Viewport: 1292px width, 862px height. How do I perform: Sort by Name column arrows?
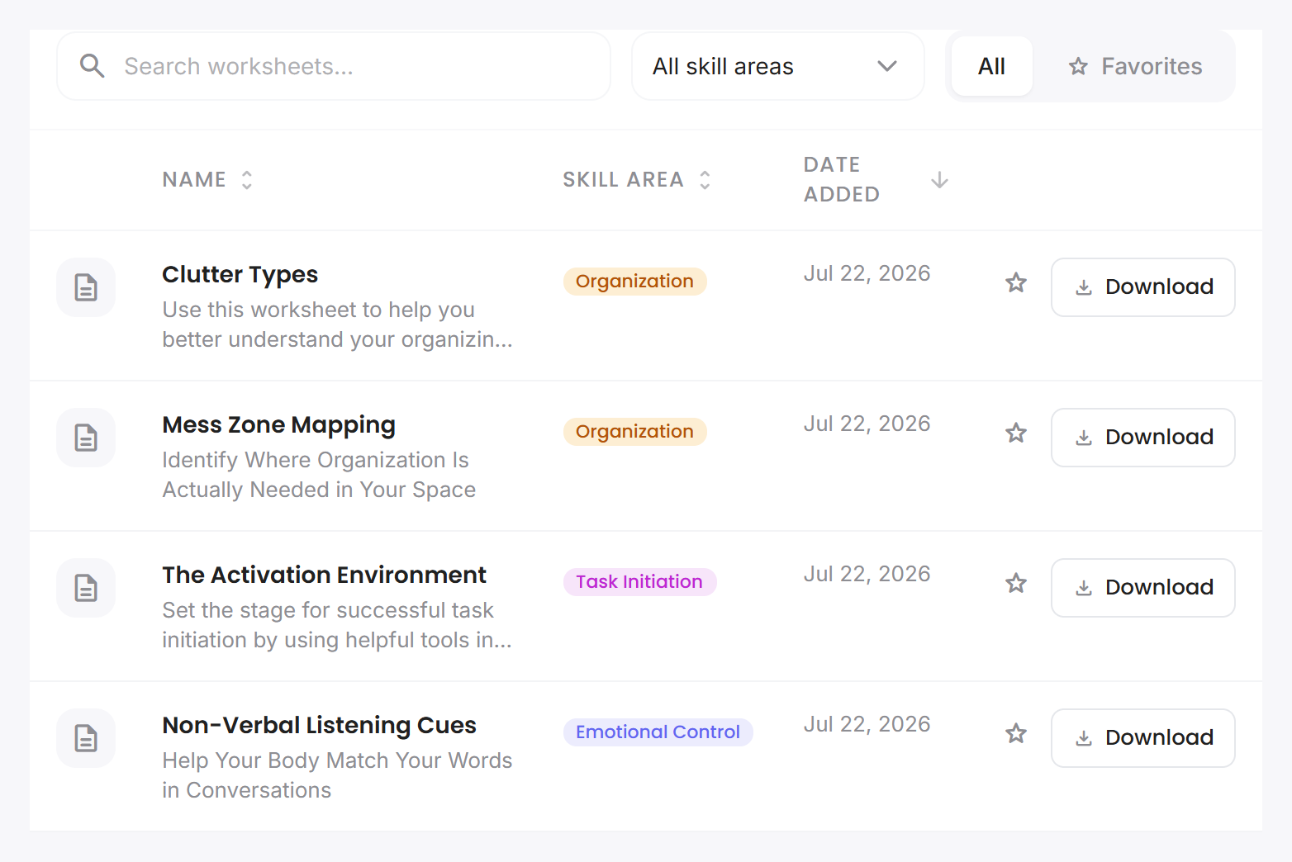(247, 180)
